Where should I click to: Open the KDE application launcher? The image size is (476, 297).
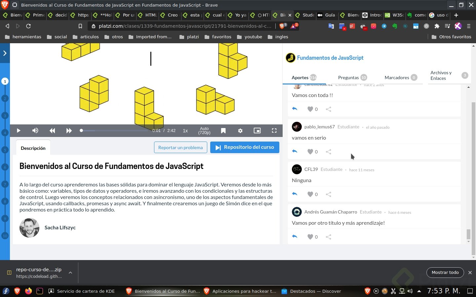[x=6, y=291]
